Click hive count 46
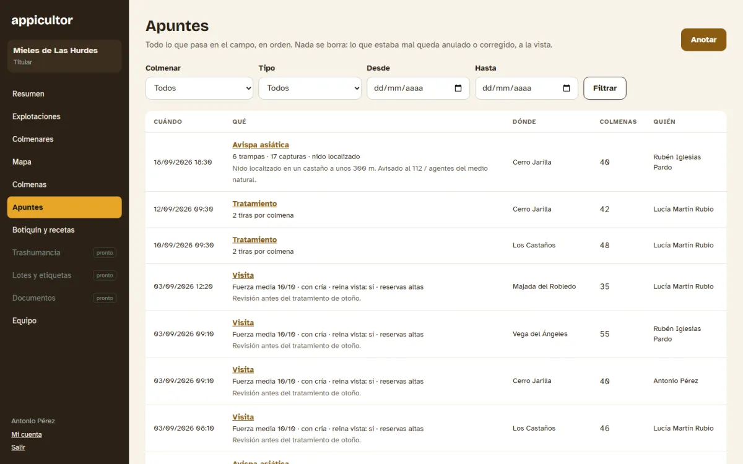The height and width of the screenshot is (464, 743). pos(605,428)
